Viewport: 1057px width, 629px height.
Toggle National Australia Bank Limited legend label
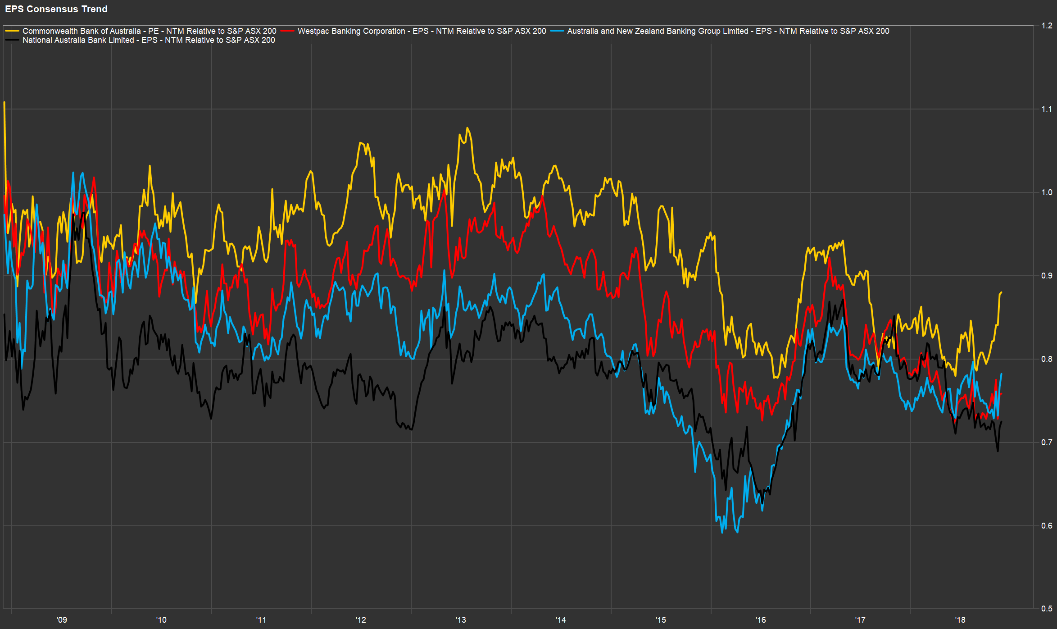coord(149,40)
